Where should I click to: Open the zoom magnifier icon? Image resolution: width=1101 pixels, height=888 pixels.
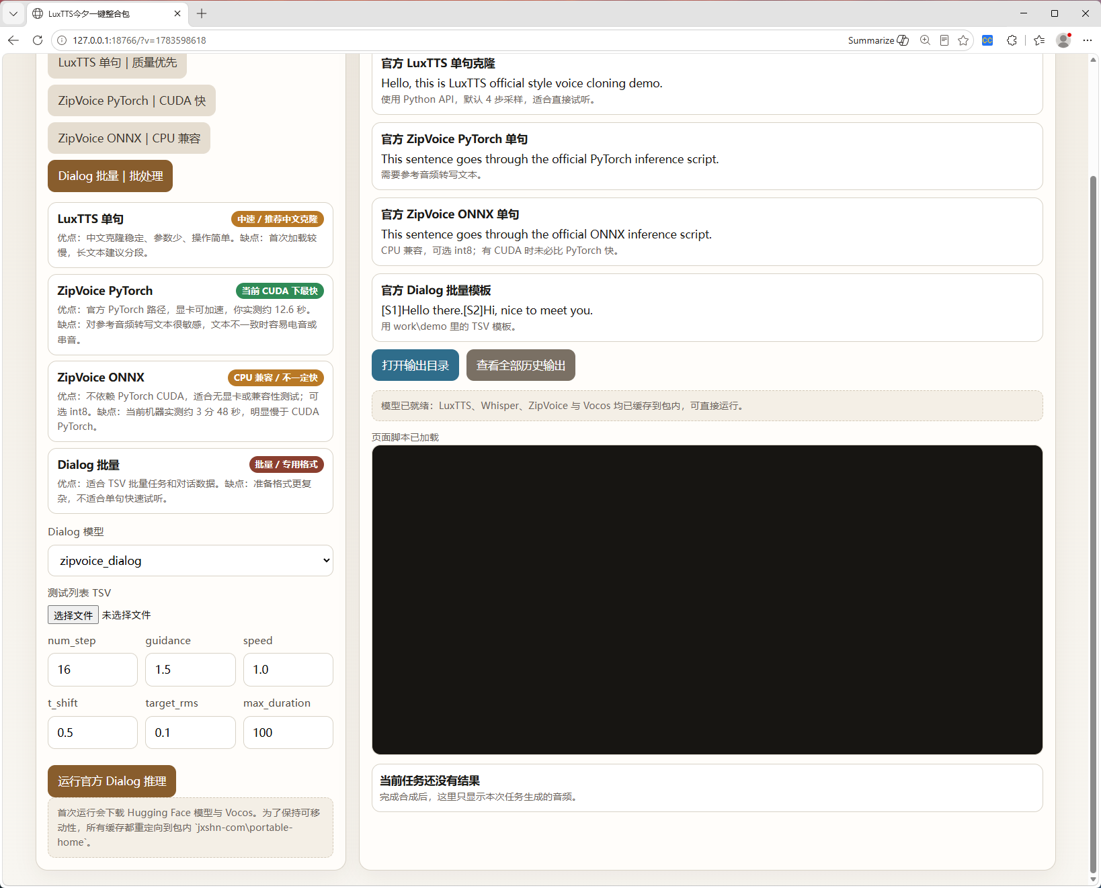coord(925,40)
